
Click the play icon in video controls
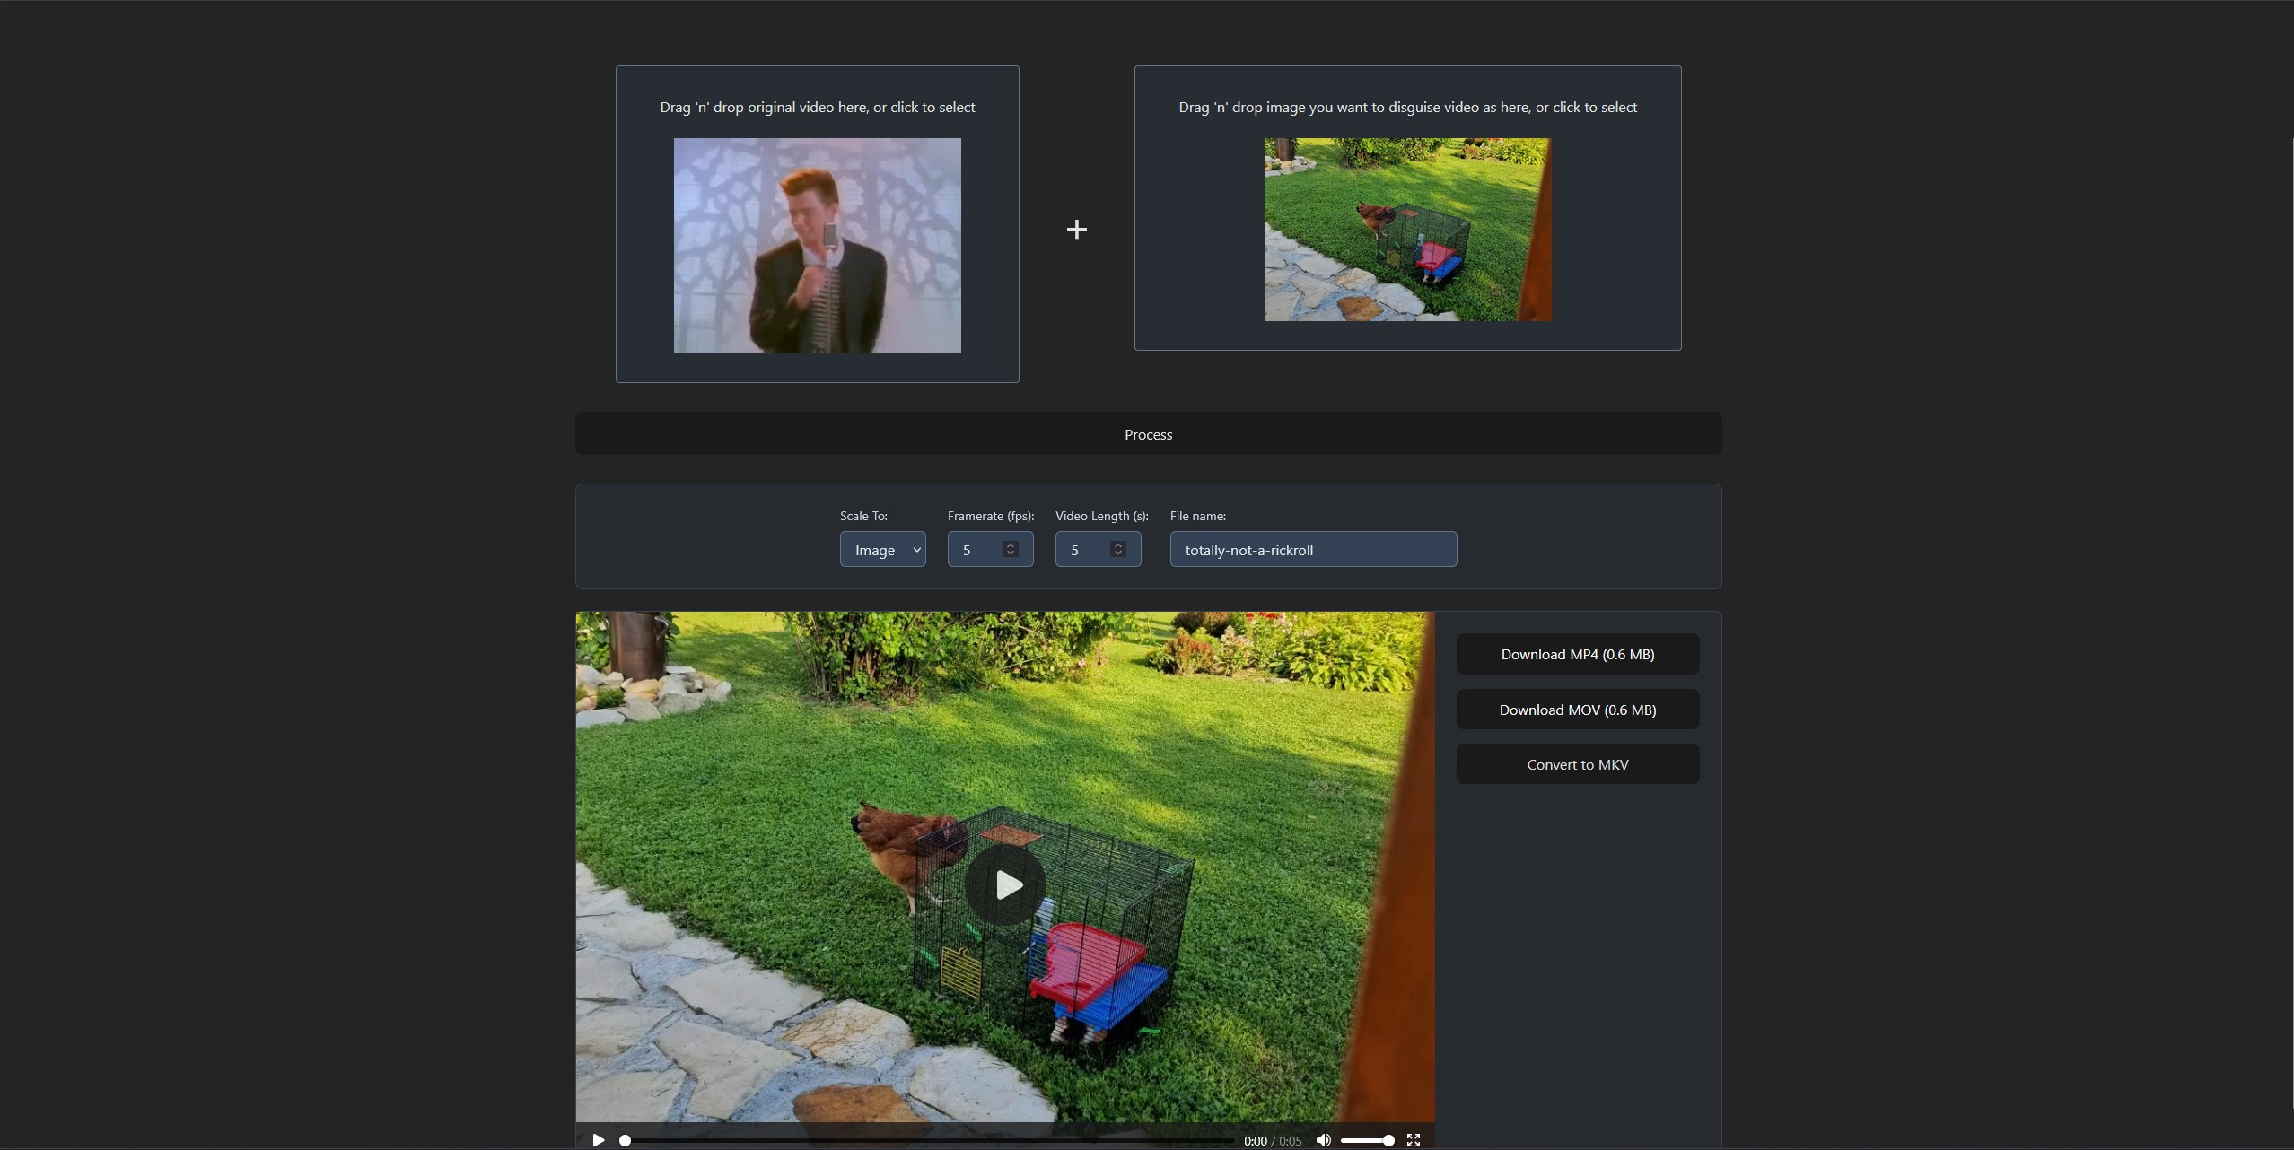599,1140
